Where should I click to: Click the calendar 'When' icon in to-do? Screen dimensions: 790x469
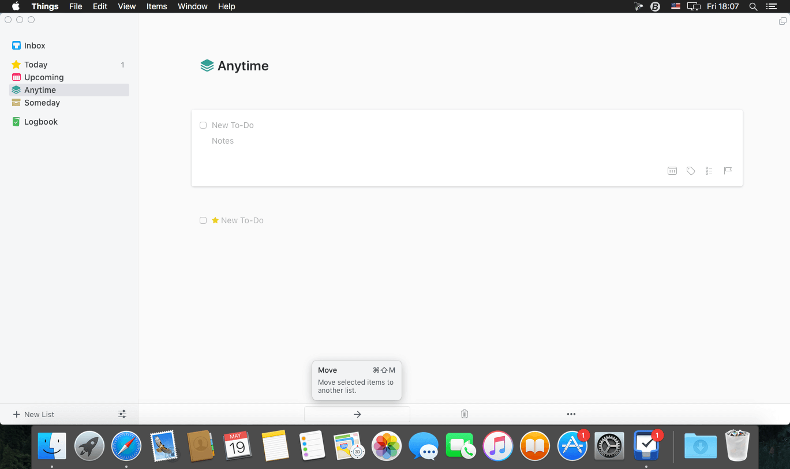(672, 171)
